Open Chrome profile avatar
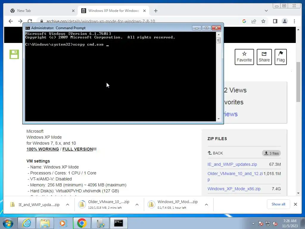This screenshot has width=305, height=229. (x=285, y=21)
